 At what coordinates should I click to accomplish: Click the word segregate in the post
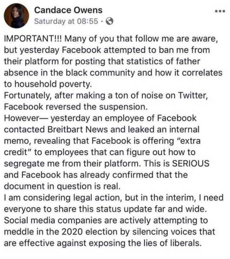(24, 164)
